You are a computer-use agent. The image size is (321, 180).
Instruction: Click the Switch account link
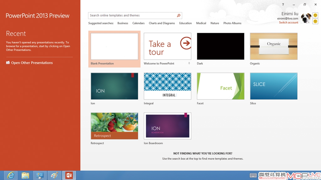288,22
